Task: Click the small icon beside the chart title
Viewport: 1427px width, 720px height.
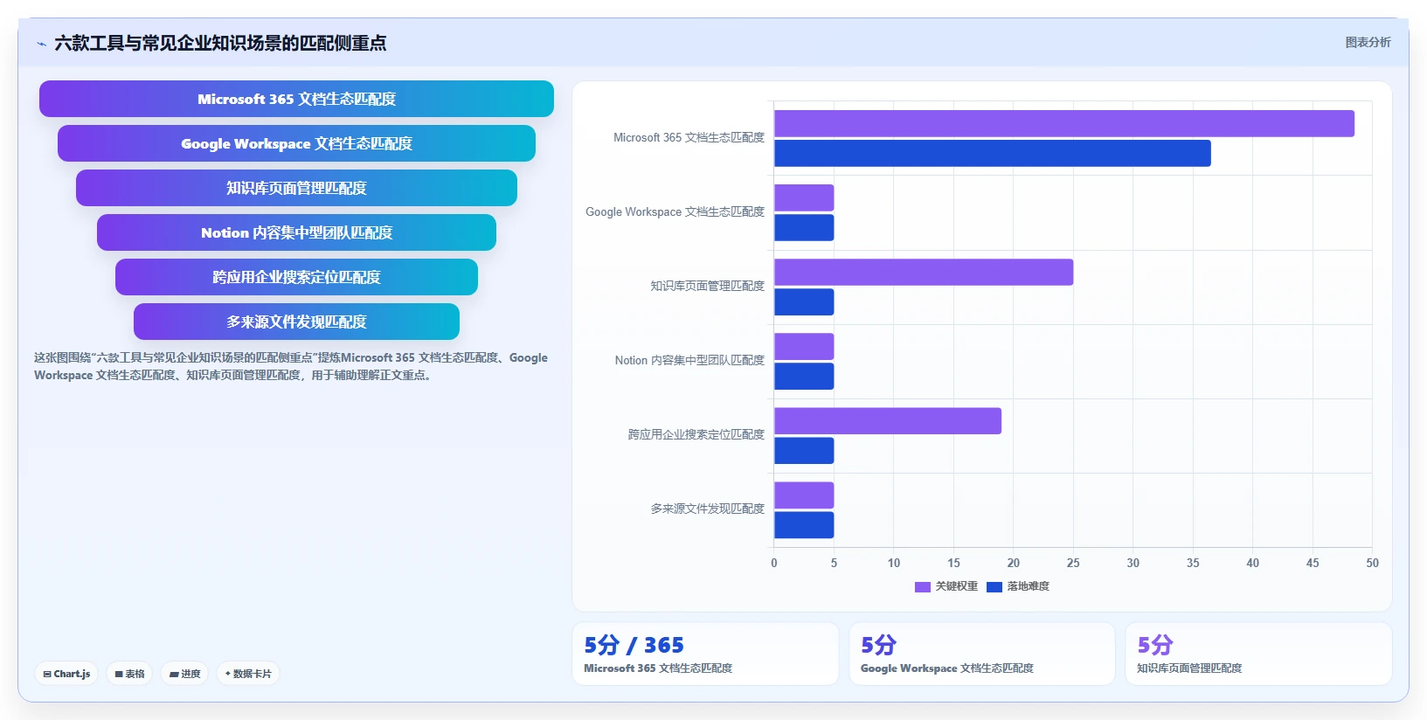Action: (41, 43)
